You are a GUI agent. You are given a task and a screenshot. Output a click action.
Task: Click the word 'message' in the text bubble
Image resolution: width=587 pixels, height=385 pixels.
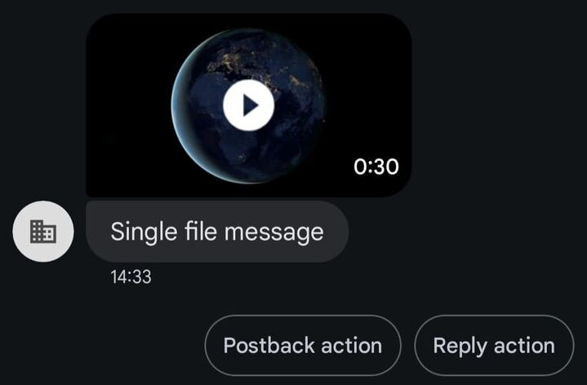coord(273,232)
